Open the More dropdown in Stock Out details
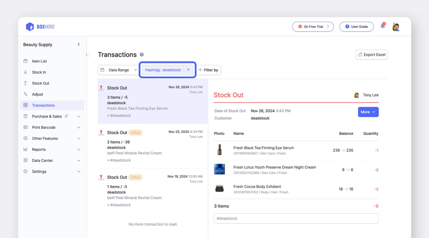This screenshot has height=238, width=429. pyautogui.click(x=368, y=112)
